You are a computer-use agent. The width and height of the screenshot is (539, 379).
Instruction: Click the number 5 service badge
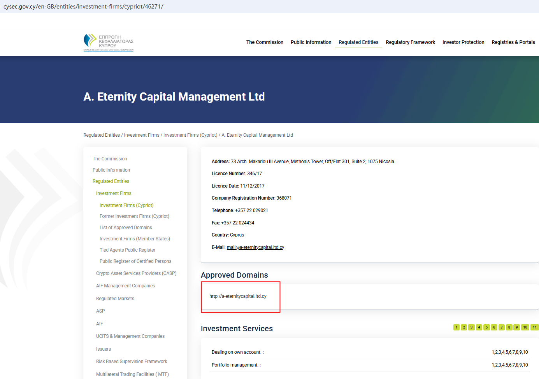(x=486, y=327)
